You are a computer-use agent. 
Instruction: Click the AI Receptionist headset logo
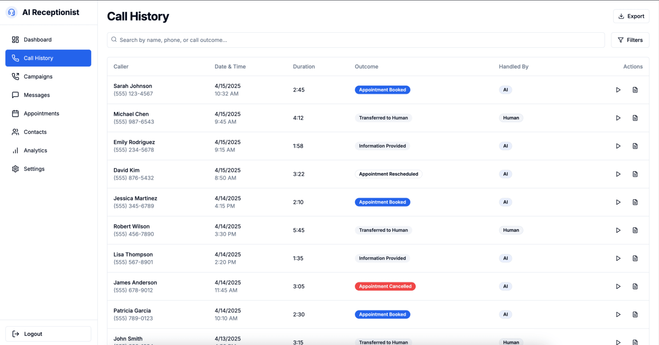(x=11, y=13)
